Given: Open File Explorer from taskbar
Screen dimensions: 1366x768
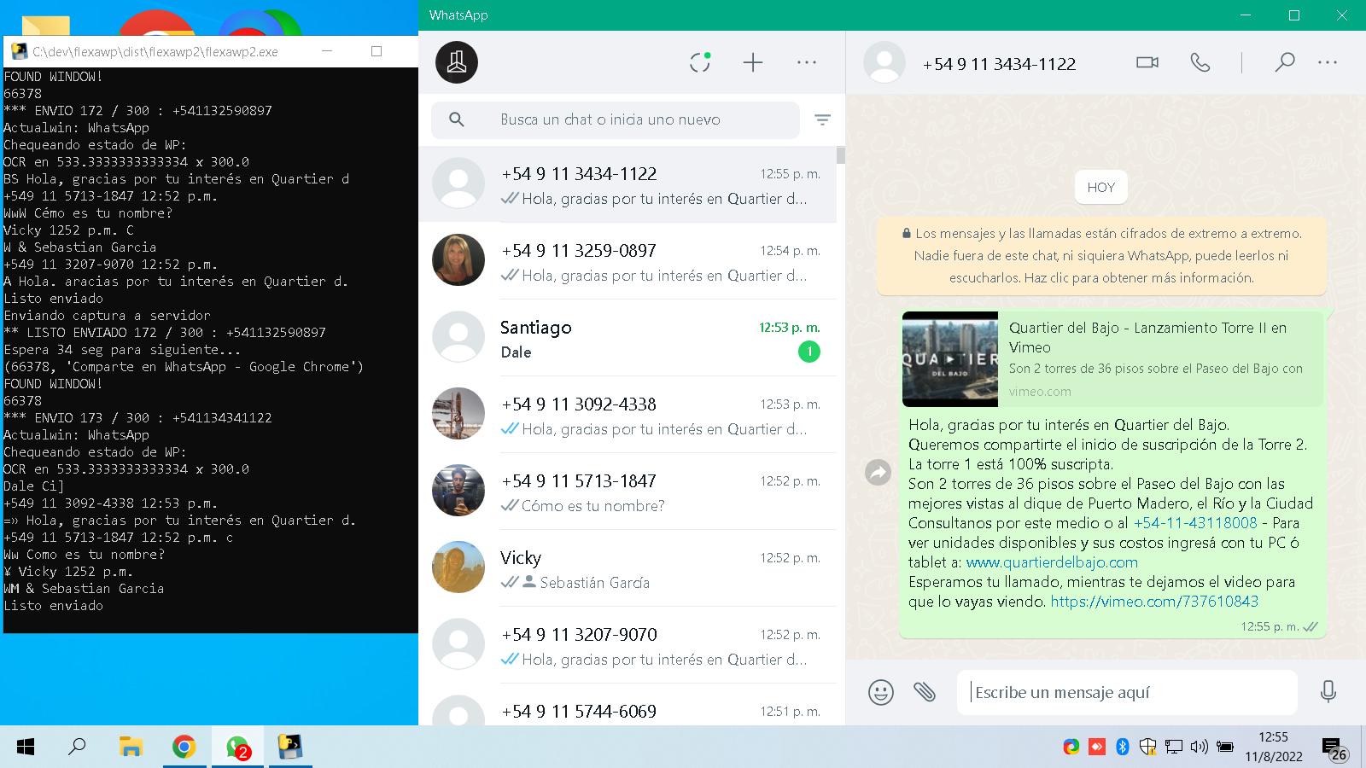Looking at the screenshot, I should pos(131,748).
